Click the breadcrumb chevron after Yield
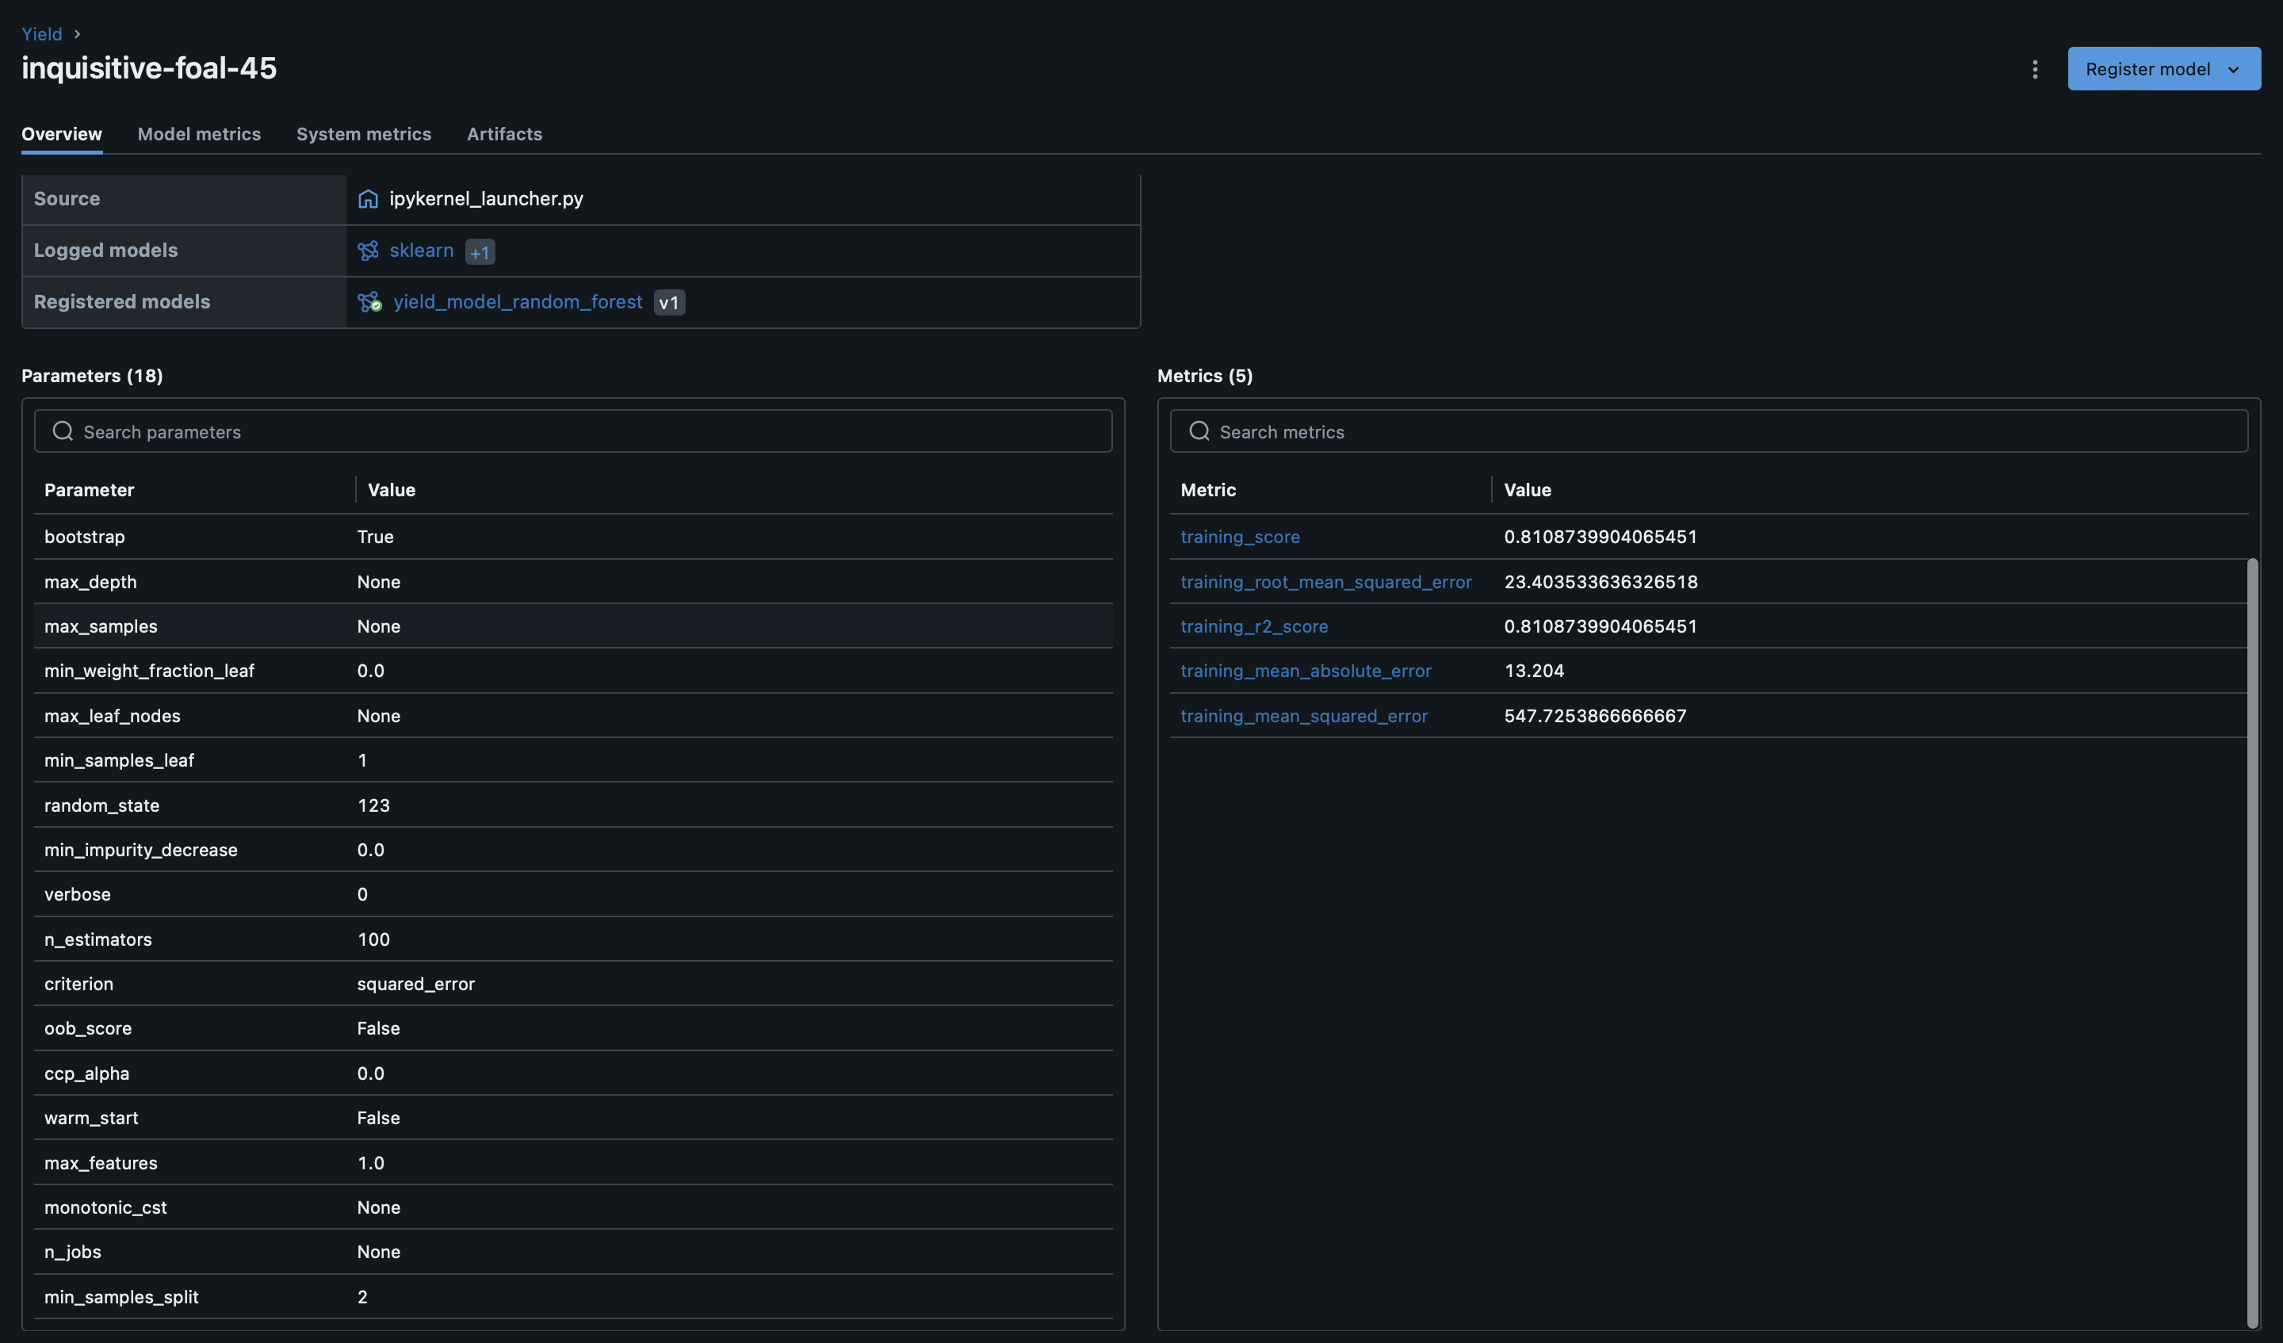Screen dimensions: 2283x1343 (78, 34)
